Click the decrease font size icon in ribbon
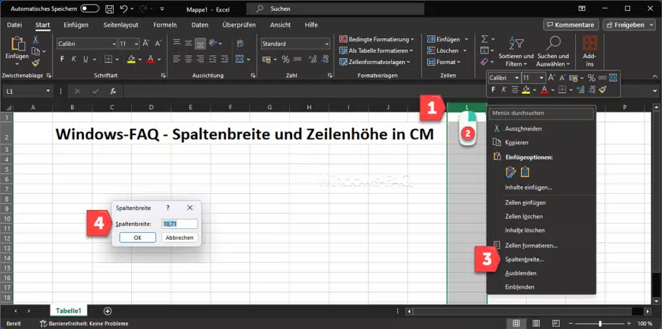Viewport: 662px width, 329px height. 158,43
